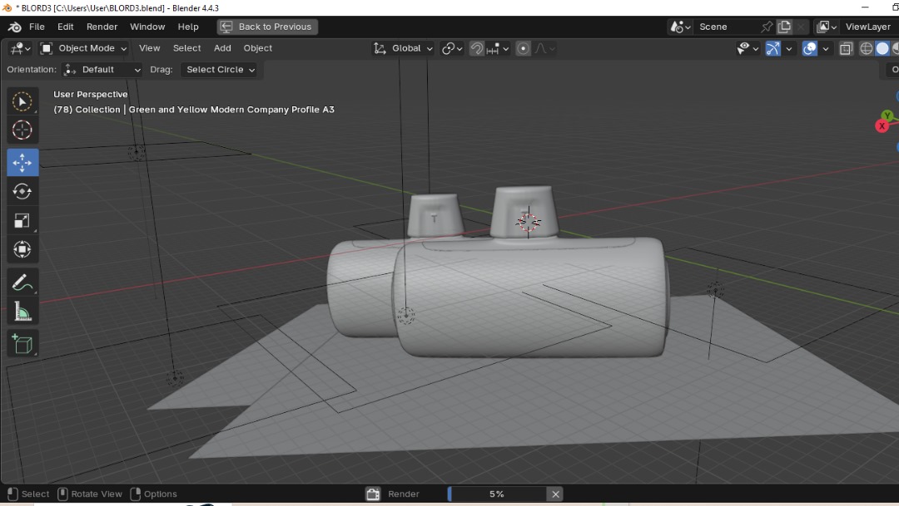
Task: Click the ViewLayer name field
Action: pyautogui.click(x=868, y=27)
